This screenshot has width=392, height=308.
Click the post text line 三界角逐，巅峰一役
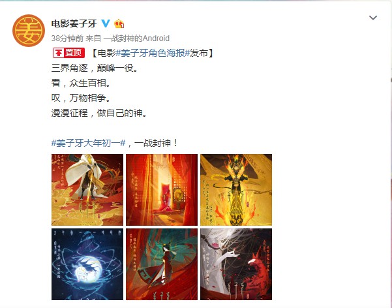pyautogui.click(x=95, y=68)
